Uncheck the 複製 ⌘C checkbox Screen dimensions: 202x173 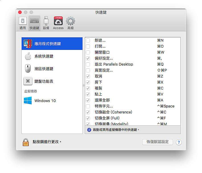(88, 88)
